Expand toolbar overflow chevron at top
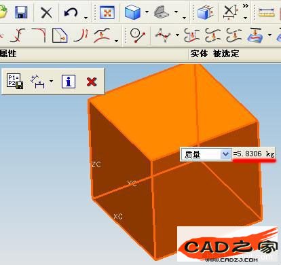281x265 pixels. (x=246, y=5)
